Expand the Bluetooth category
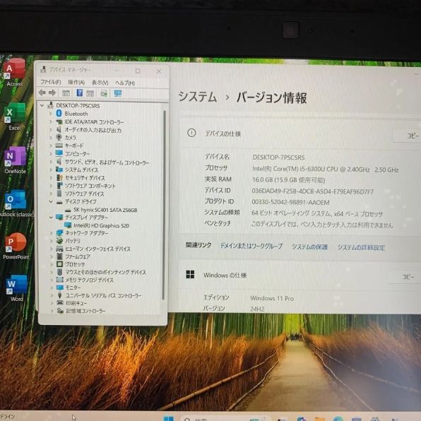The width and height of the screenshot is (421, 421). click(x=50, y=114)
